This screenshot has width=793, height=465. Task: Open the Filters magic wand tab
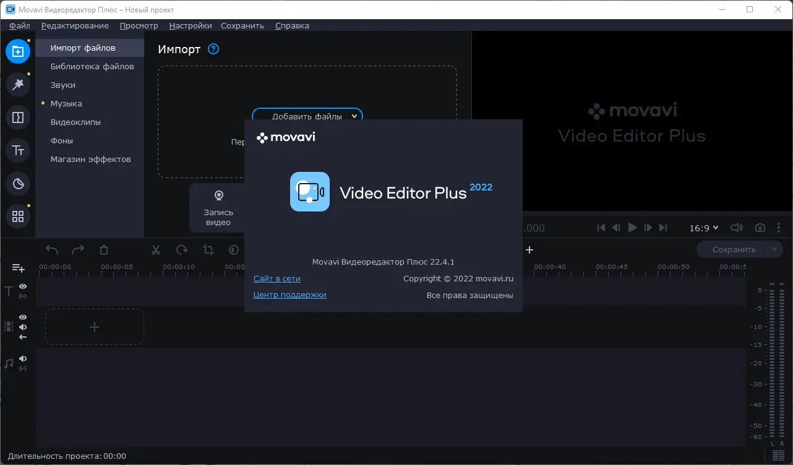coord(18,85)
